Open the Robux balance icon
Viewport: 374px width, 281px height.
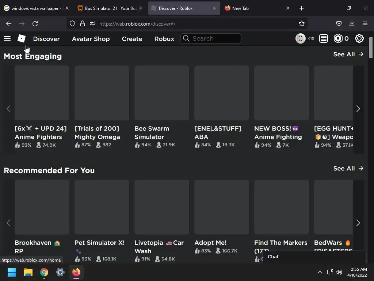tap(338, 38)
